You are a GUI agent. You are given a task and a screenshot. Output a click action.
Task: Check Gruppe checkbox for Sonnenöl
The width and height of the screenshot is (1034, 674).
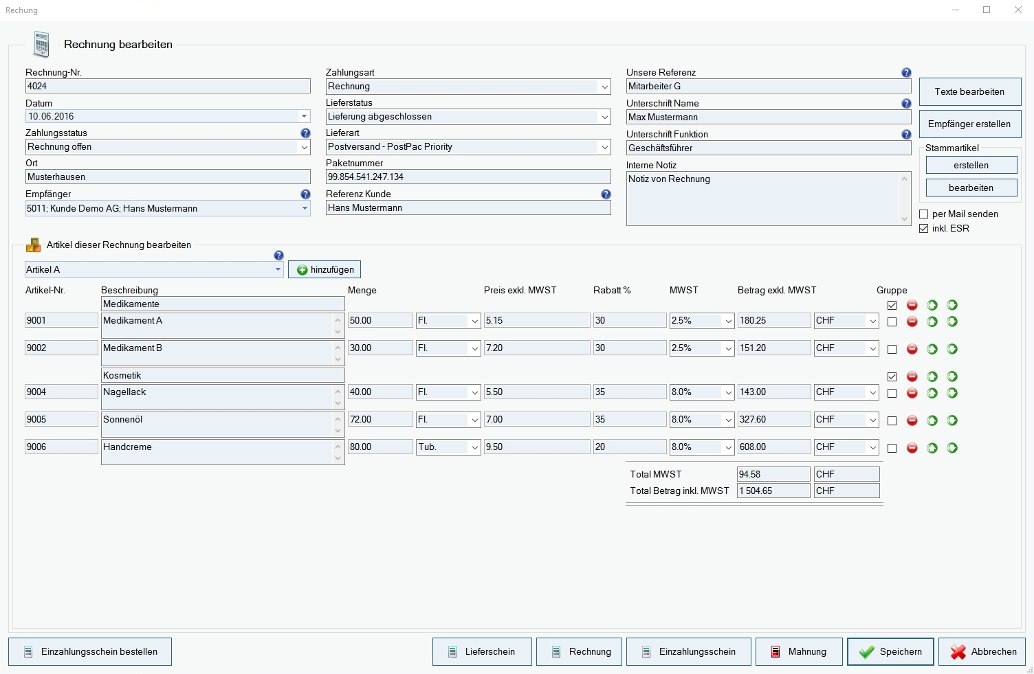point(892,421)
